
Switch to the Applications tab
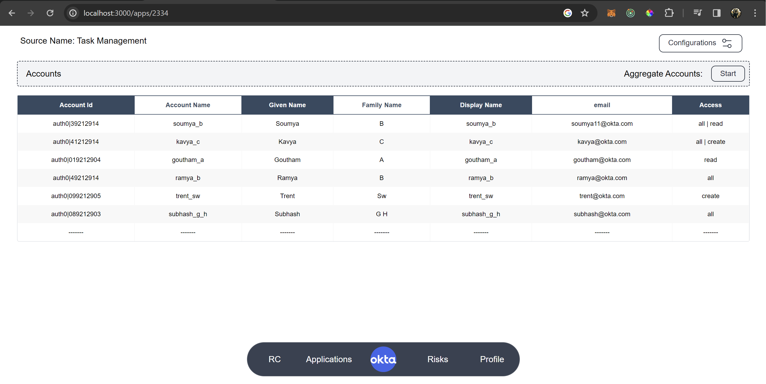pyautogui.click(x=329, y=359)
